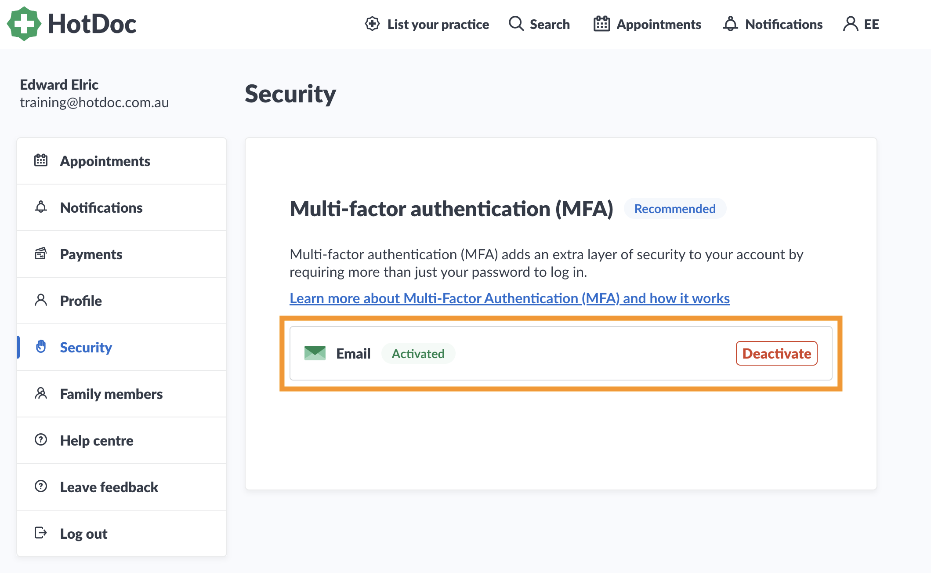931x573 pixels.
Task: Click the Profile person icon in sidebar
Action: coord(41,300)
